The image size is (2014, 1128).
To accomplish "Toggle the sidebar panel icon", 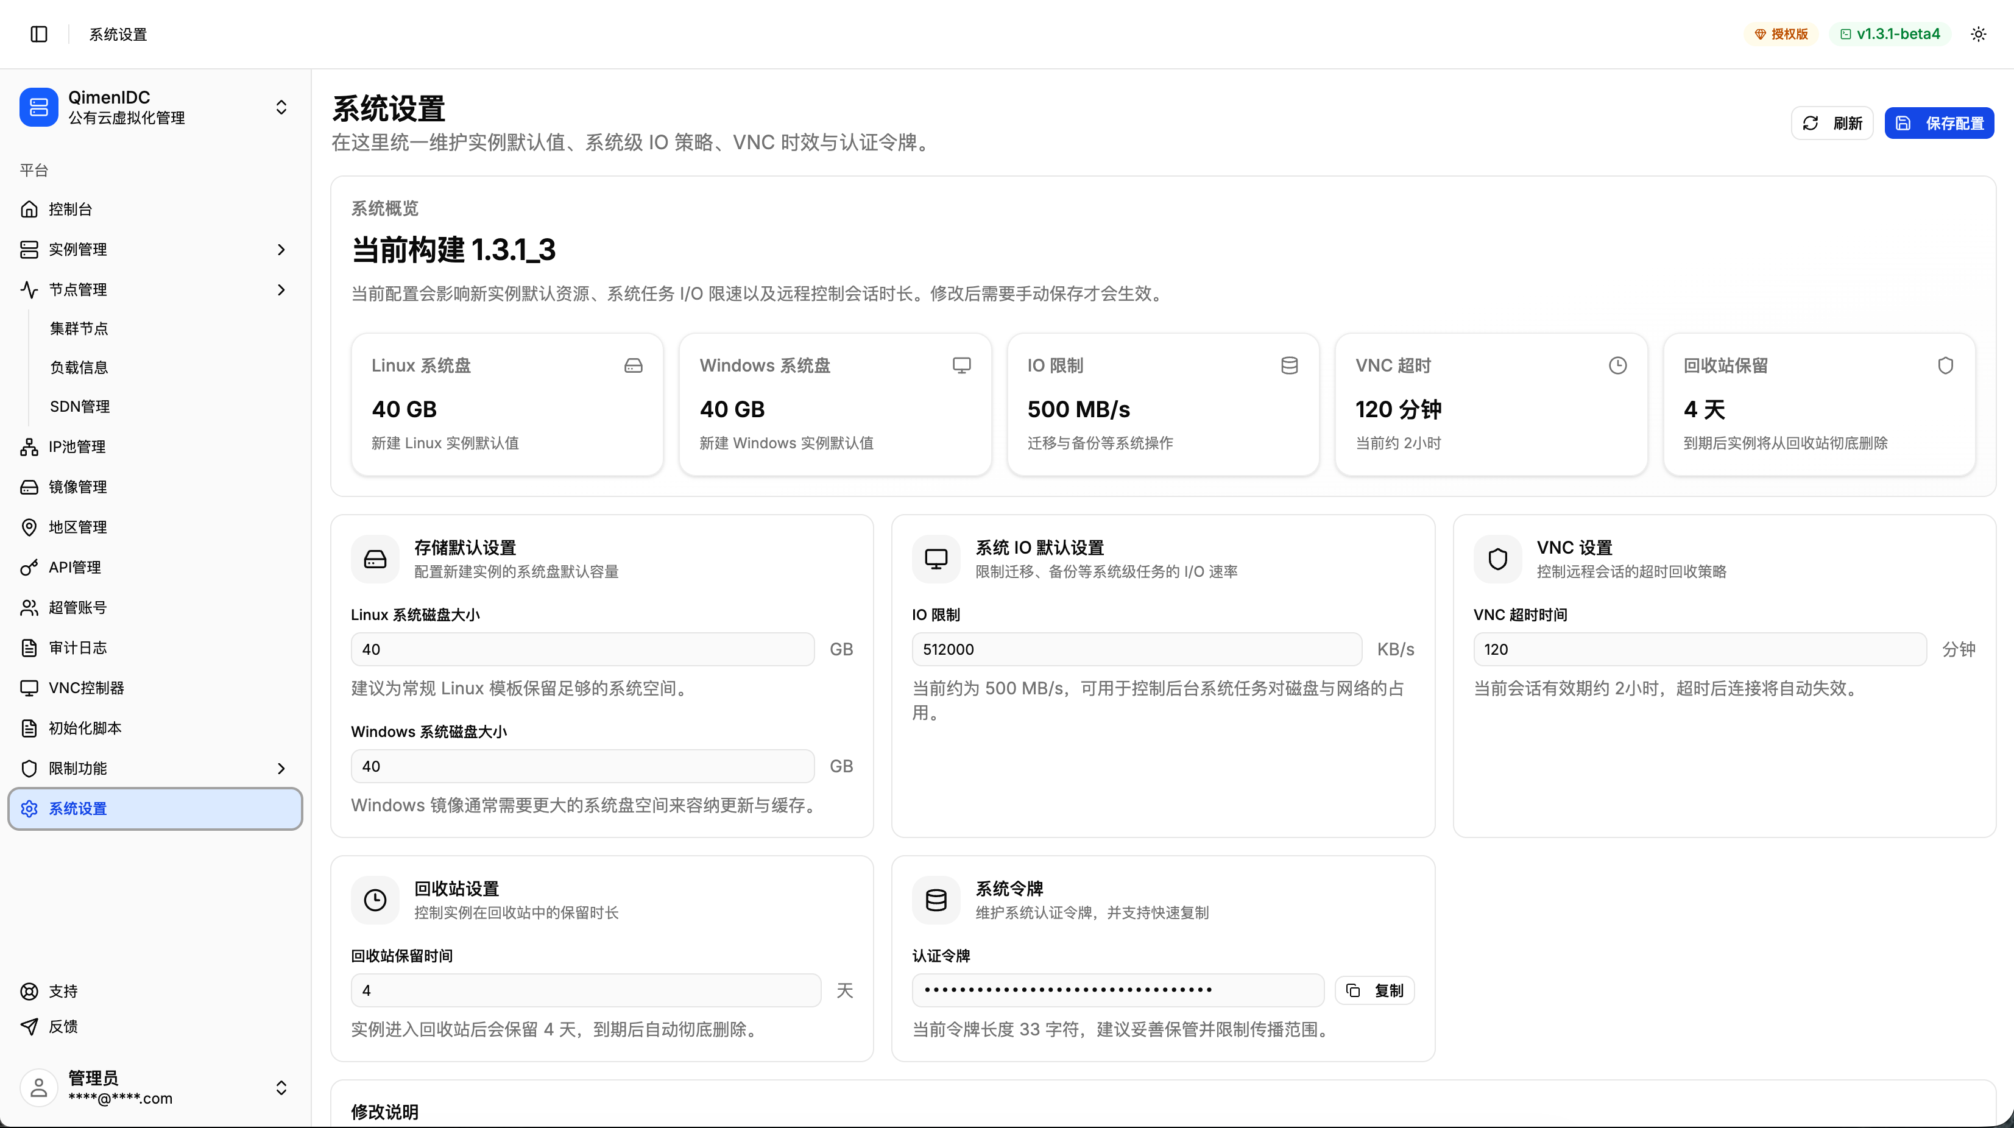I will [x=38, y=33].
